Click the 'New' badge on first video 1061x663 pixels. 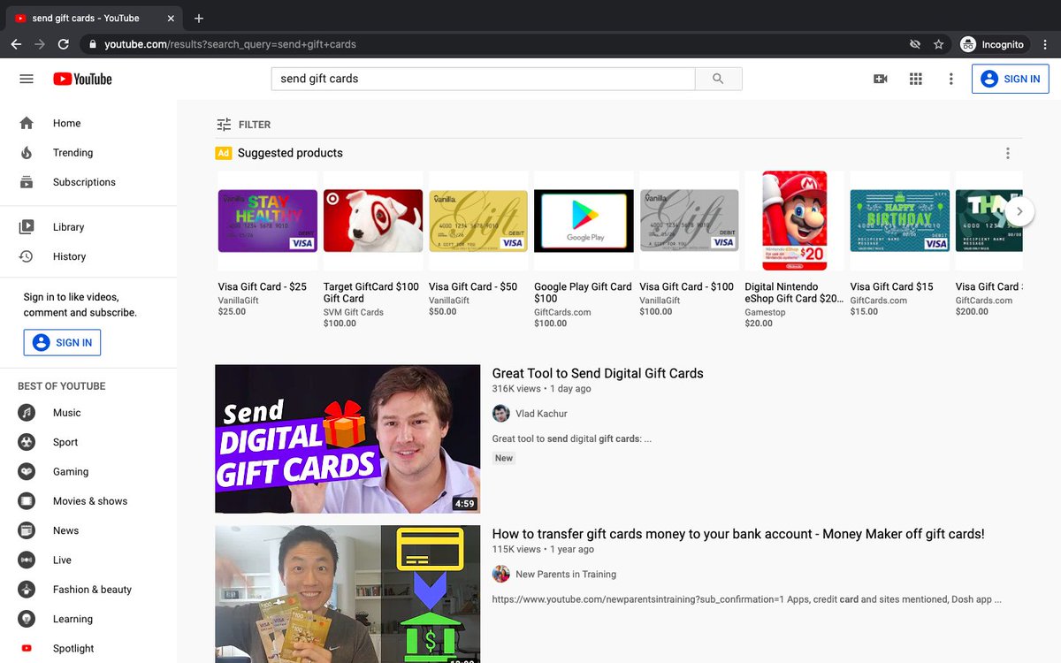(x=504, y=458)
